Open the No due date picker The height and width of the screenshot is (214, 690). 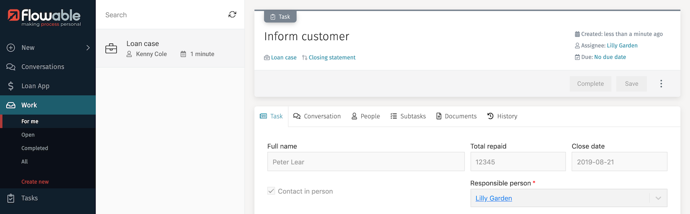[609, 57]
